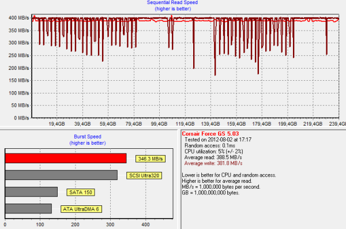Click the red burst speed bar
Viewport: 346px width, 229px height.
click(x=66, y=158)
